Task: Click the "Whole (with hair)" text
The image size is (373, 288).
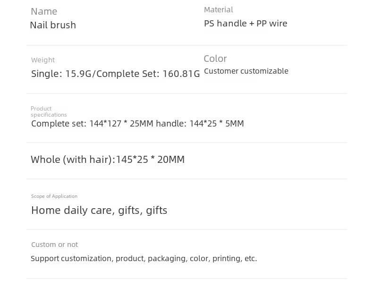Action: click(x=72, y=160)
